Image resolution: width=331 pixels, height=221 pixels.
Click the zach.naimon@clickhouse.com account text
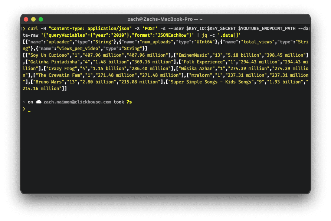[x=77, y=102]
